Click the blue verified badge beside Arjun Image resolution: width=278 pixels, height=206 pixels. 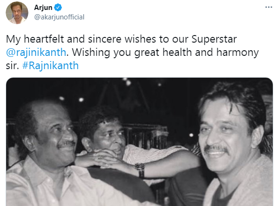tap(58, 8)
